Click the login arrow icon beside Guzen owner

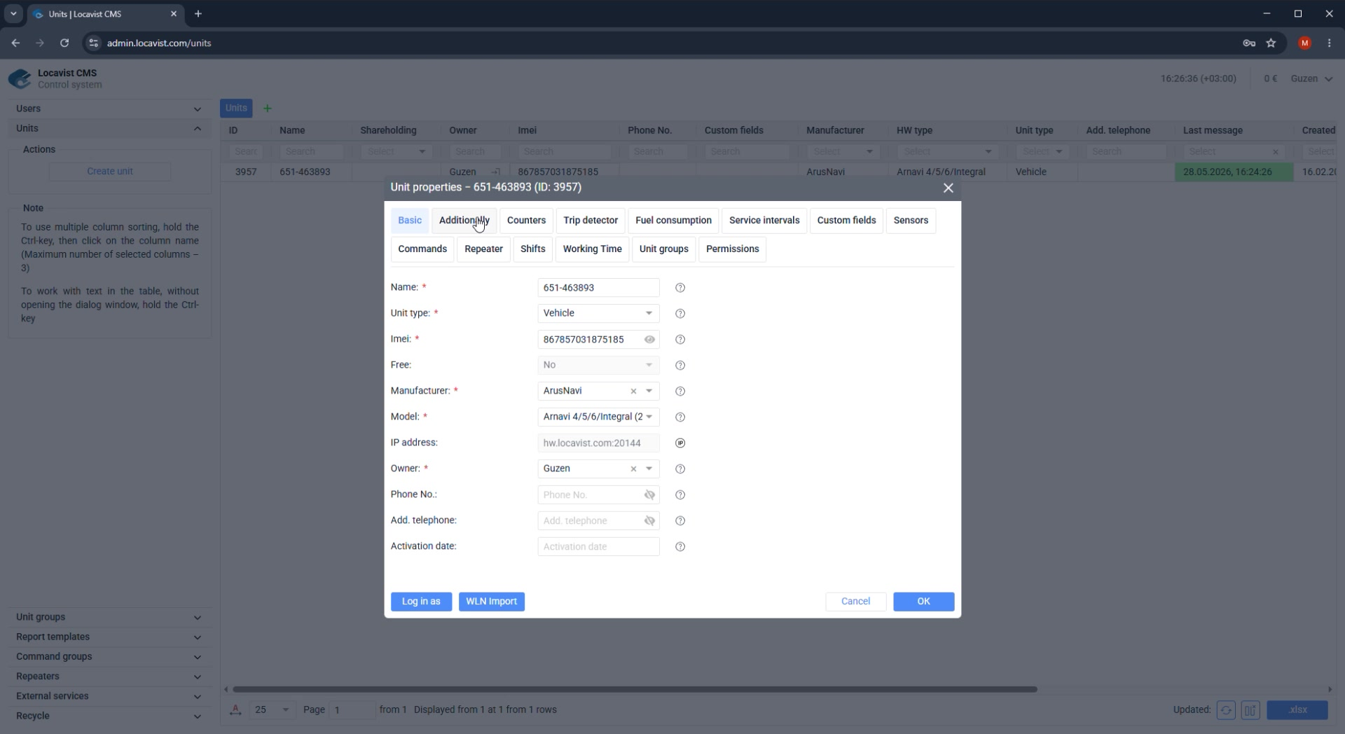[496, 172]
